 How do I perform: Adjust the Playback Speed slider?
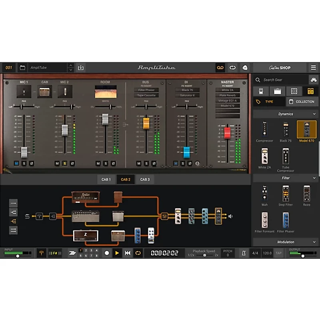204,255
